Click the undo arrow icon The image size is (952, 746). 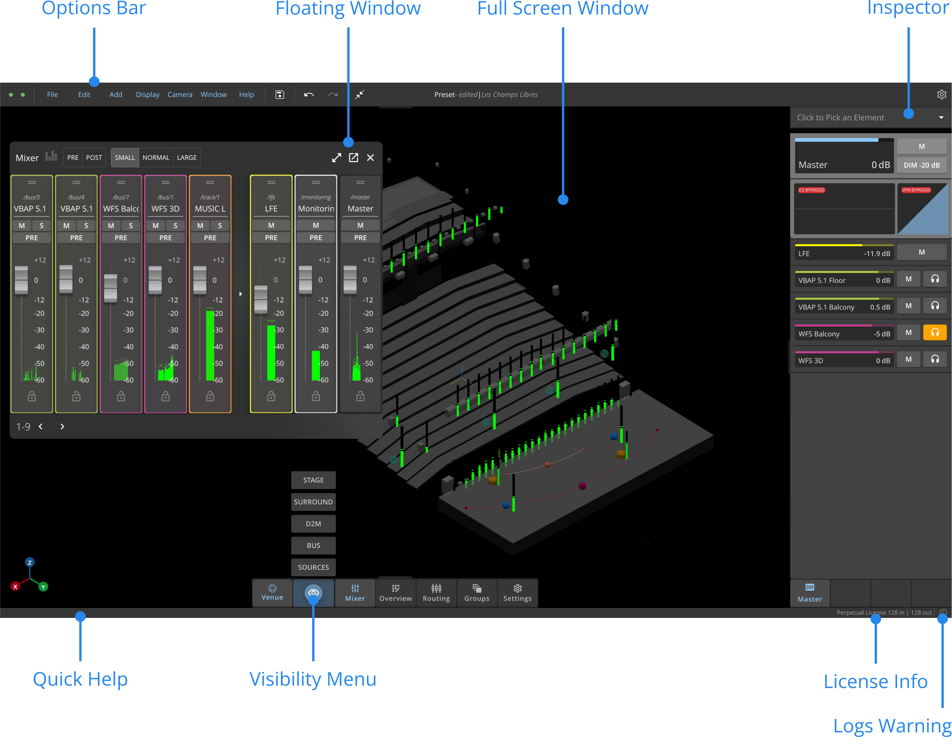(309, 95)
